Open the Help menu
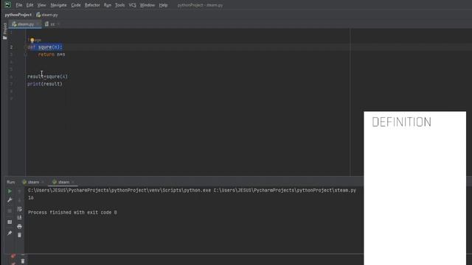The image size is (472, 265). click(163, 5)
